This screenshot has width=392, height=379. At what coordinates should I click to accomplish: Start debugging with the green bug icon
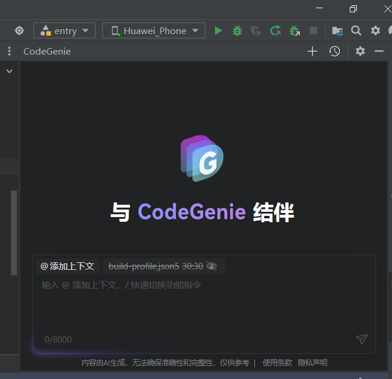tap(237, 31)
